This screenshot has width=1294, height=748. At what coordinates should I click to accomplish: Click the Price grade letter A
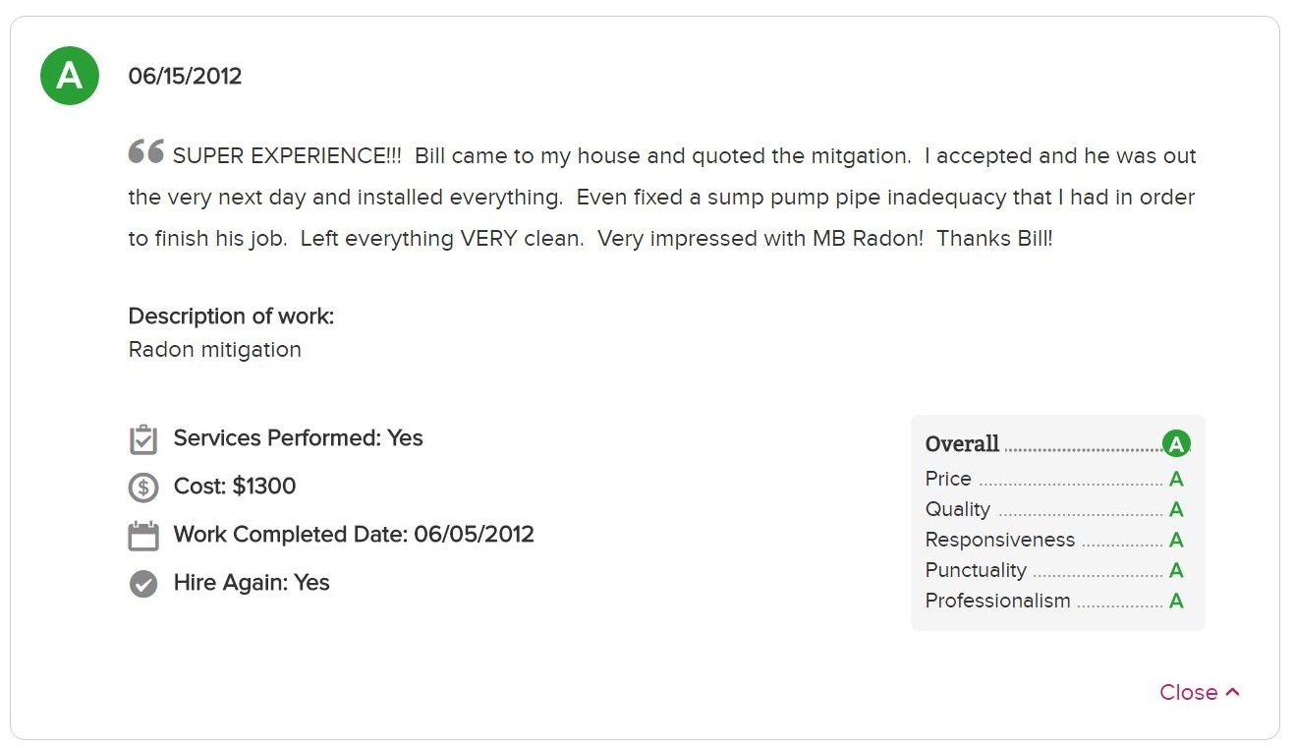pyautogui.click(x=1176, y=480)
